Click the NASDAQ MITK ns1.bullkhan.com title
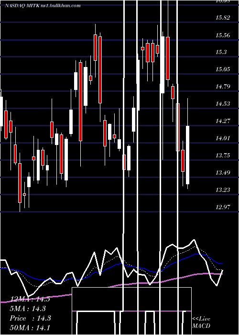This screenshot has height=335, width=239. [43, 6]
